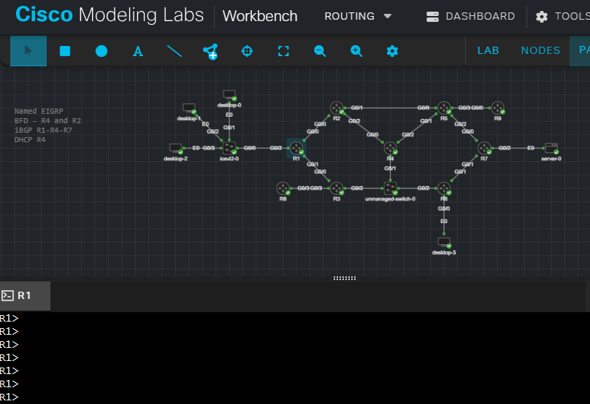590x404 pixels.
Task: Choose the ellipse annotation tool
Action: click(101, 51)
